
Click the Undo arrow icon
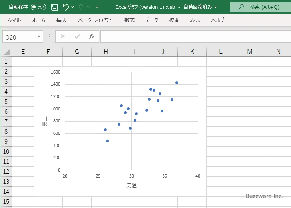pos(66,7)
